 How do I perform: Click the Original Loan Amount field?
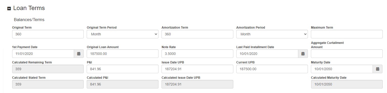[x=123, y=54]
